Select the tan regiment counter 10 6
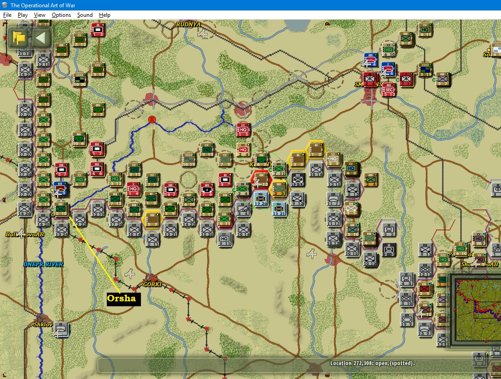This screenshot has height=379, width=501. point(79,139)
